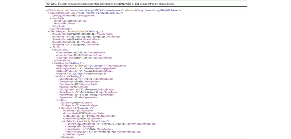Collapse the TXLifeRequest node
The width and height of the screenshot is (291, 139).
tap(48, 31)
